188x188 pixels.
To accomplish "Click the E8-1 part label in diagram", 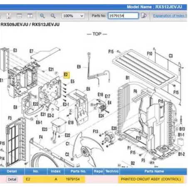I will [39, 122].
